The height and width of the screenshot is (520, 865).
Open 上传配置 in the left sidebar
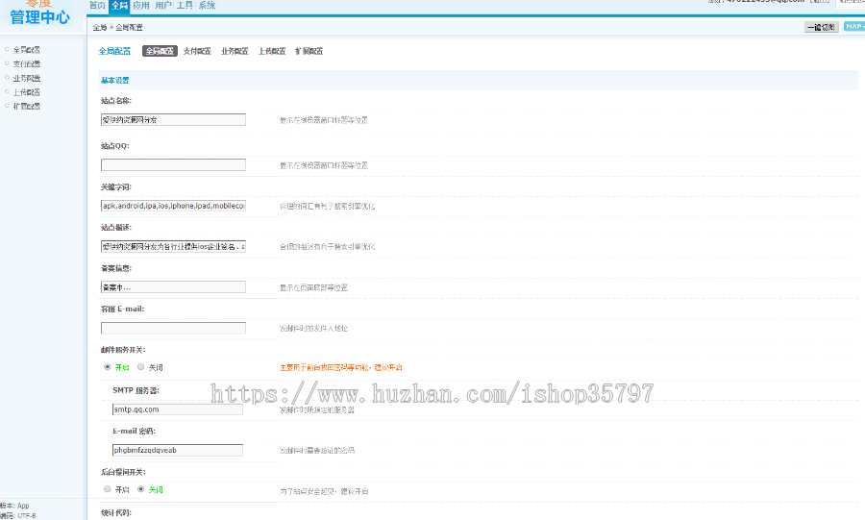click(27, 92)
